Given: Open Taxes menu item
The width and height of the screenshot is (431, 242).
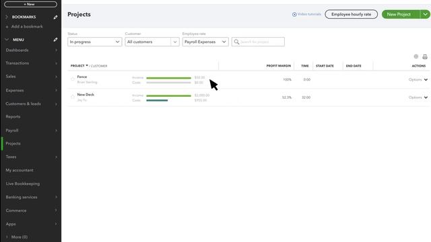Looking at the screenshot, I should point(11,157).
